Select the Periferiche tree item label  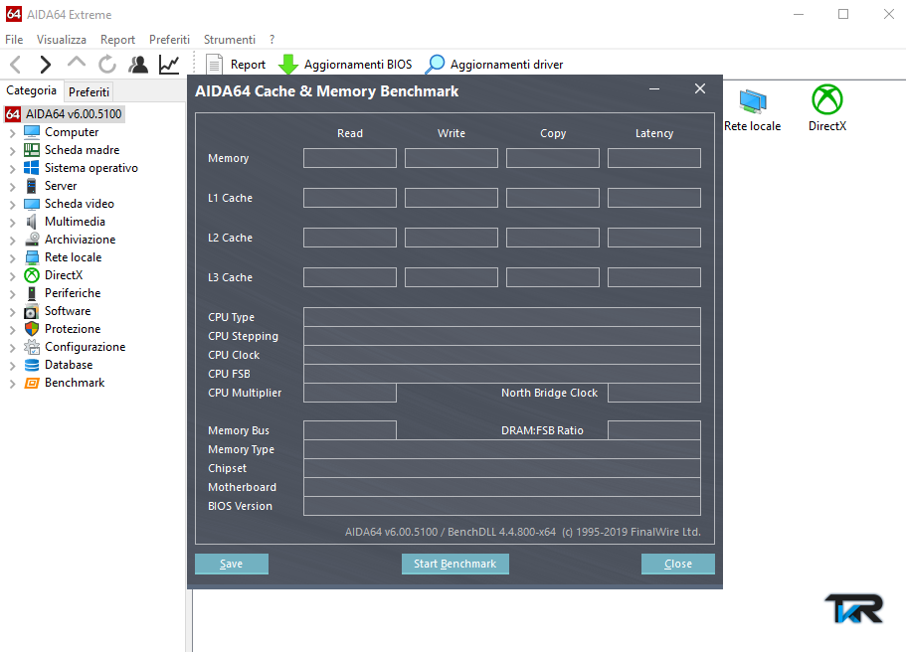point(73,293)
